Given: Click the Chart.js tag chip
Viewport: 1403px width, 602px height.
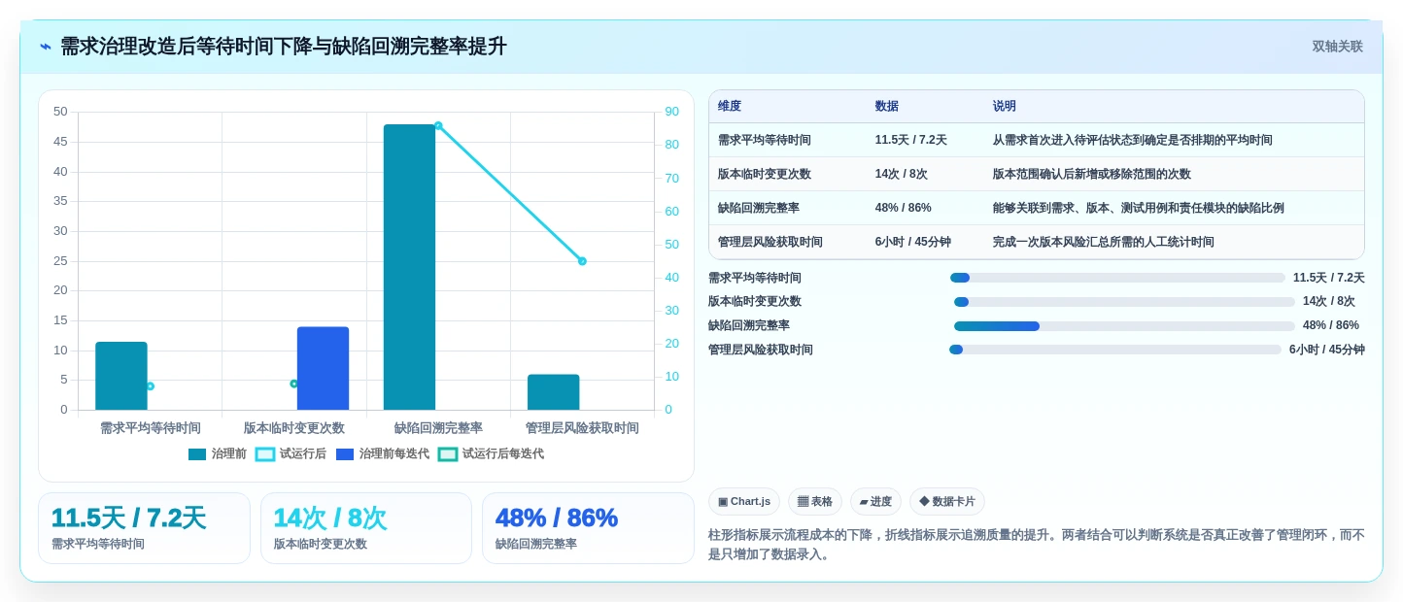Looking at the screenshot, I should (744, 501).
